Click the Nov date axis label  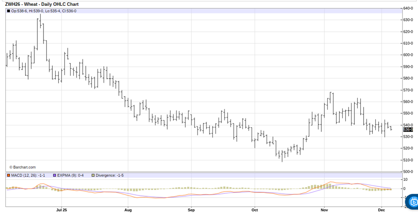point(324,210)
